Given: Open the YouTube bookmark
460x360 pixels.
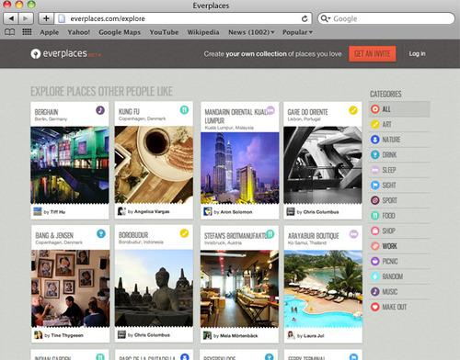Looking at the screenshot, I should tap(164, 32).
